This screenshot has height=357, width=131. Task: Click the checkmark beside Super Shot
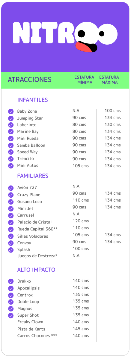coord(11,315)
